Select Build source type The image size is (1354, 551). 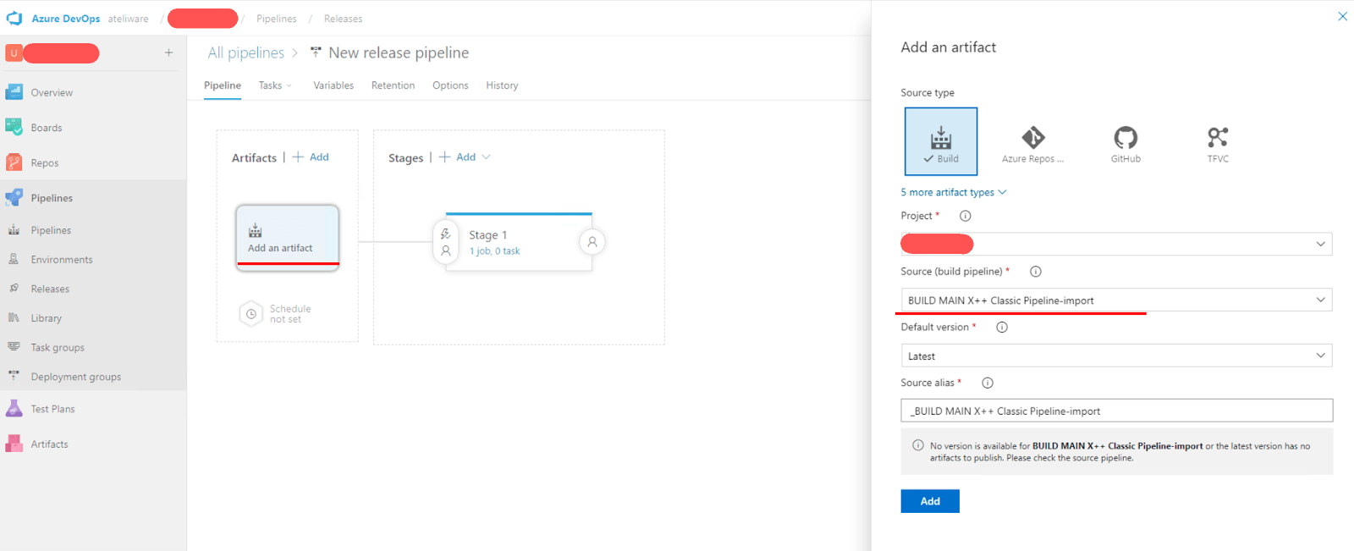click(x=941, y=141)
